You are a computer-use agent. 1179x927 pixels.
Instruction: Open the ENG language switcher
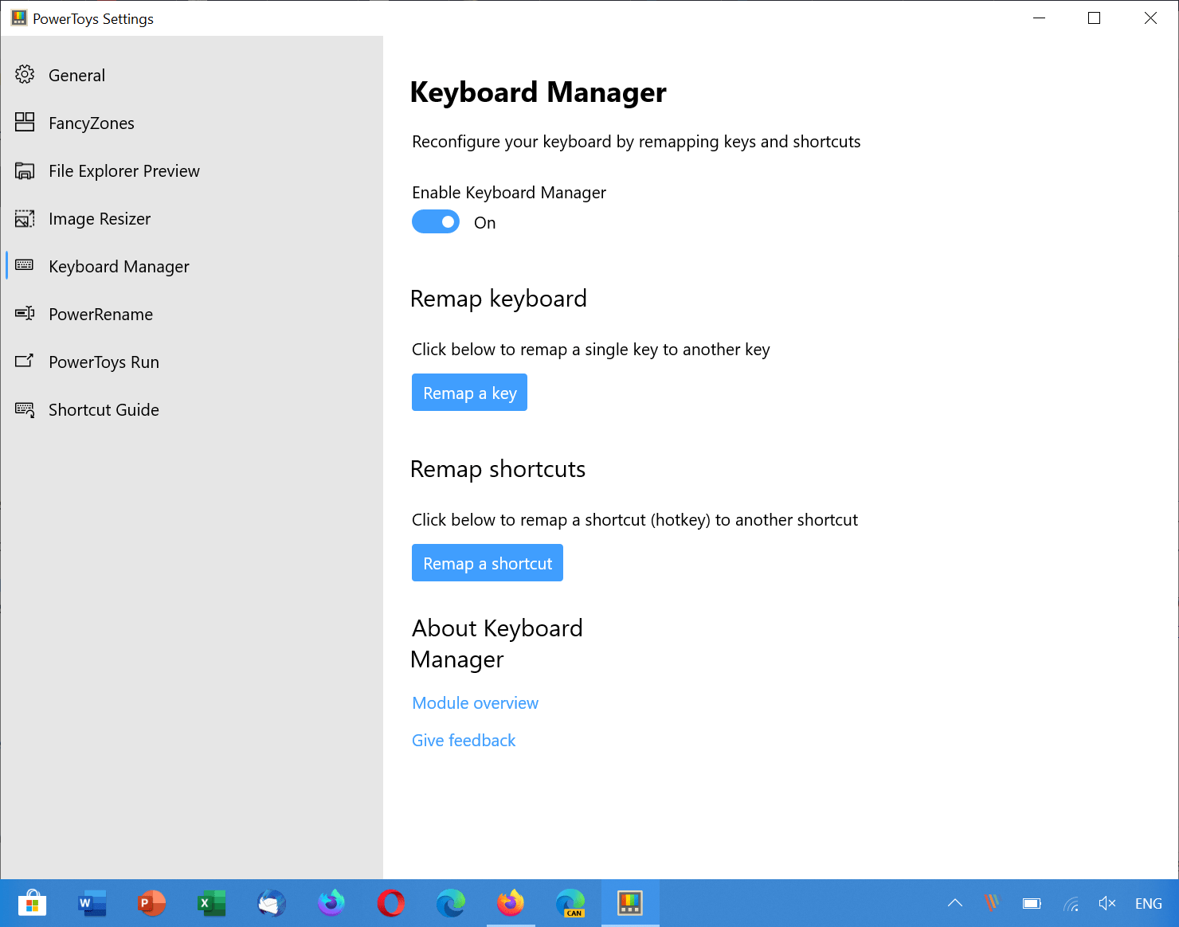click(1148, 903)
